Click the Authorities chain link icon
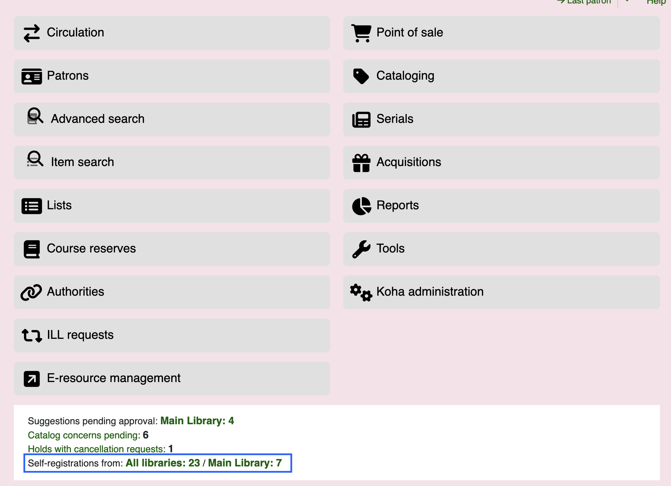 pyautogui.click(x=31, y=292)
